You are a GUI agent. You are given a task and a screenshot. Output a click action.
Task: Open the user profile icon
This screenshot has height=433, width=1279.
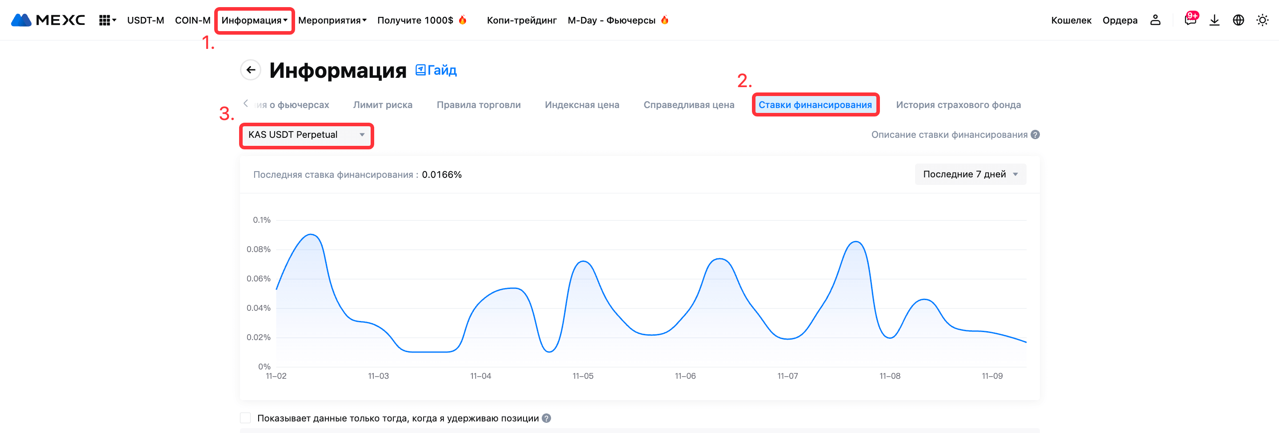click(1155, 20)
